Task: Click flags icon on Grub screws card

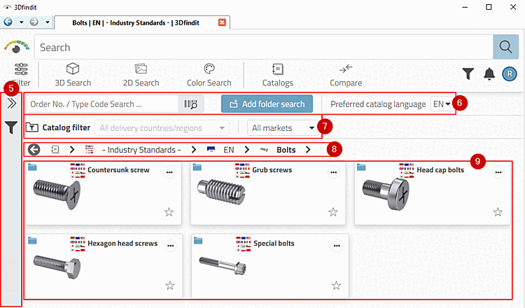Action: tap(242, 170)
